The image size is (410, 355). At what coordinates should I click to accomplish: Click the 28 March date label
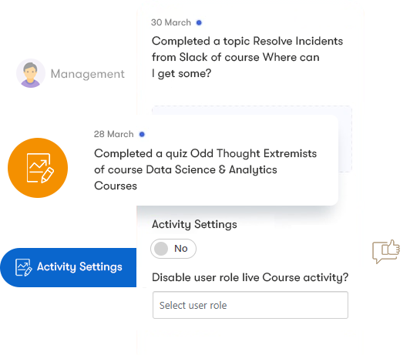pos(114,134)
